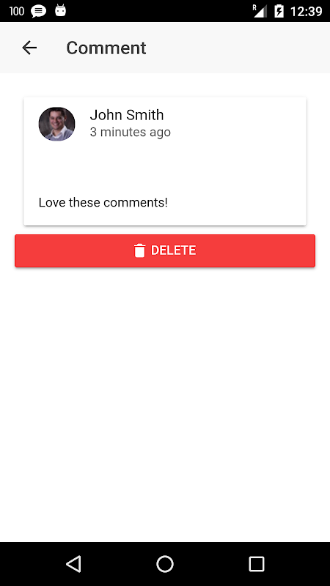This screenshot has height=586, width=330.
Task: Select the DELETE text label
Action: coord(173,251)
